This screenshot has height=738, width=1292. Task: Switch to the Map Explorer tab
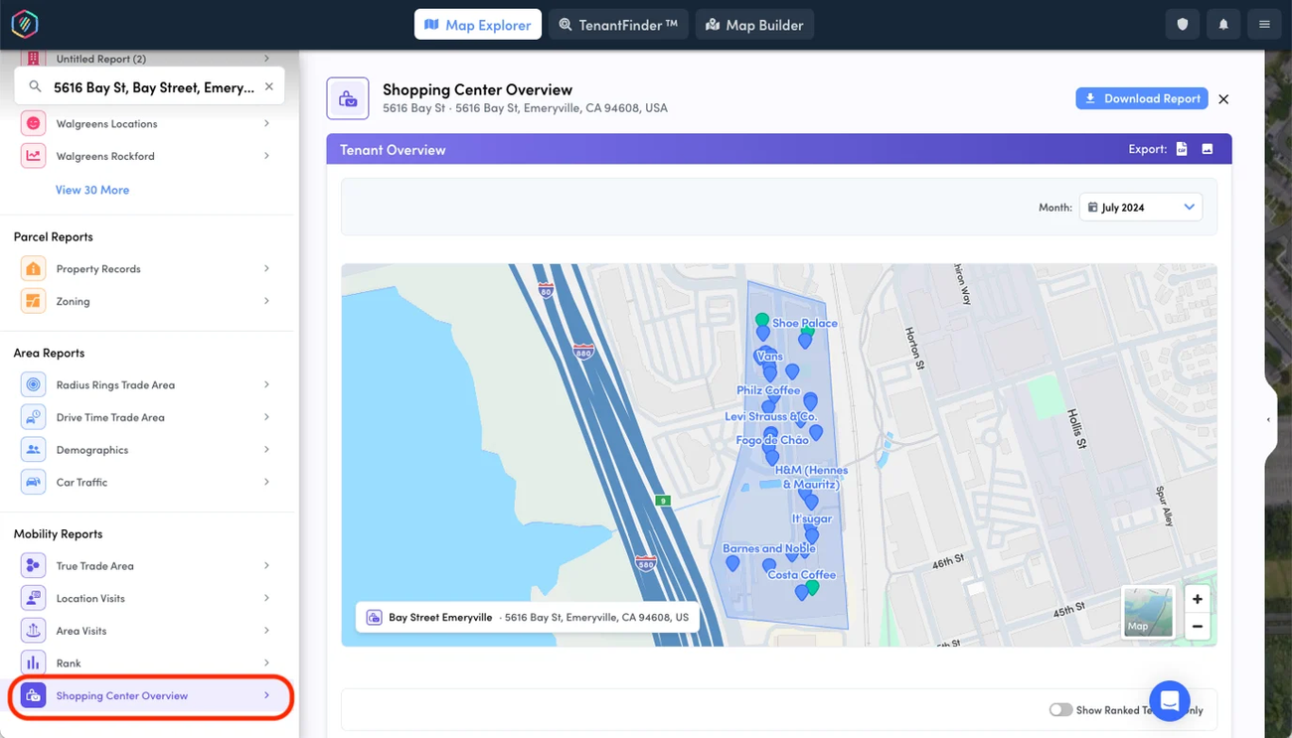tap(478, 25)
